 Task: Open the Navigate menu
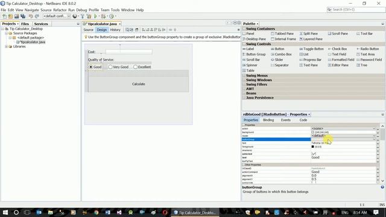(x=31, y=10)
